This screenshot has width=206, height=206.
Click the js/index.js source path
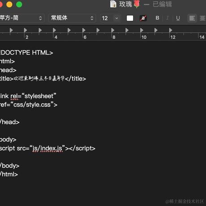[47, 148]
